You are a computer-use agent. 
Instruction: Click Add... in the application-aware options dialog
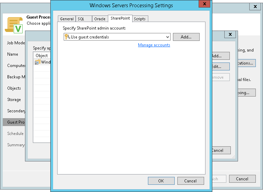coord(221,56)
